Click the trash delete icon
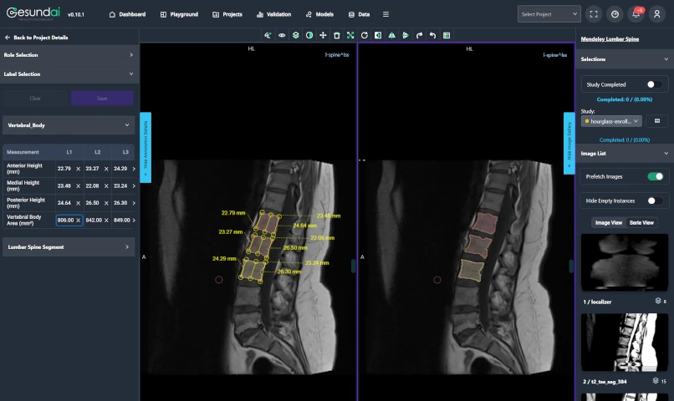The image size is (674, 401). tap(336, 35)
